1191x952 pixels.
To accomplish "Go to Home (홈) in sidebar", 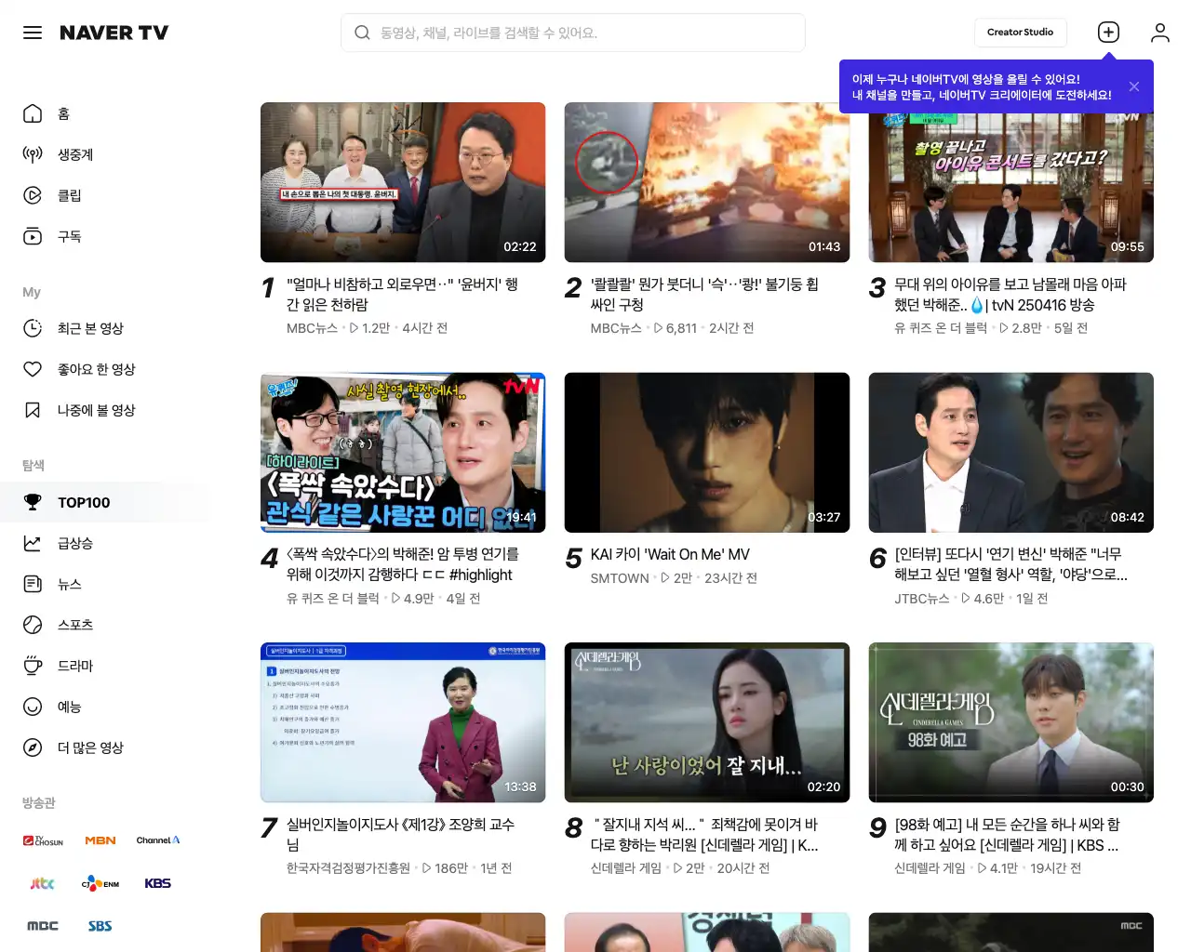I will (x=63, y=113).
